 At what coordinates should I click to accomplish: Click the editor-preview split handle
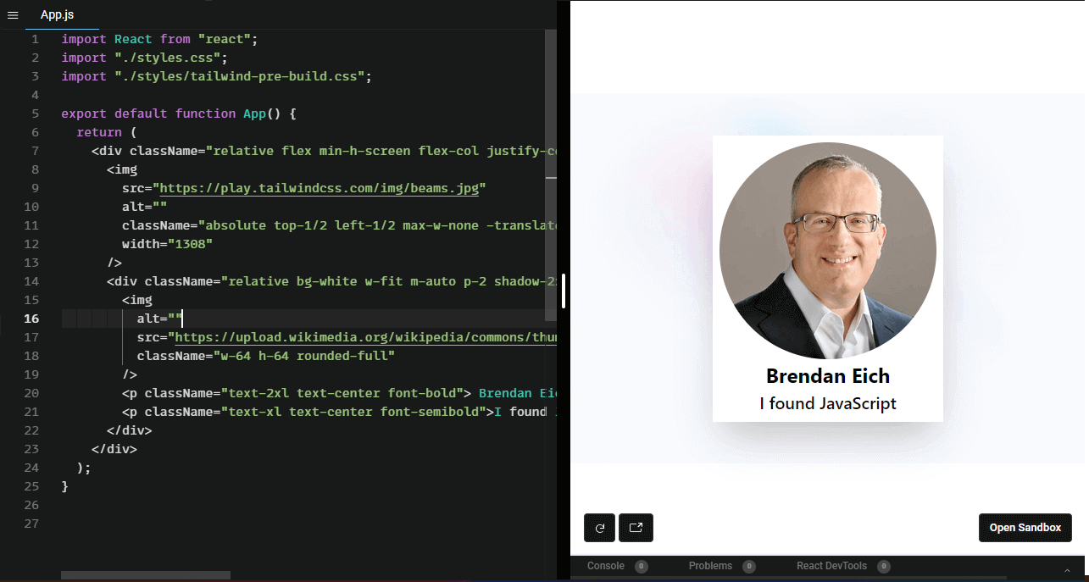point(564,291)
